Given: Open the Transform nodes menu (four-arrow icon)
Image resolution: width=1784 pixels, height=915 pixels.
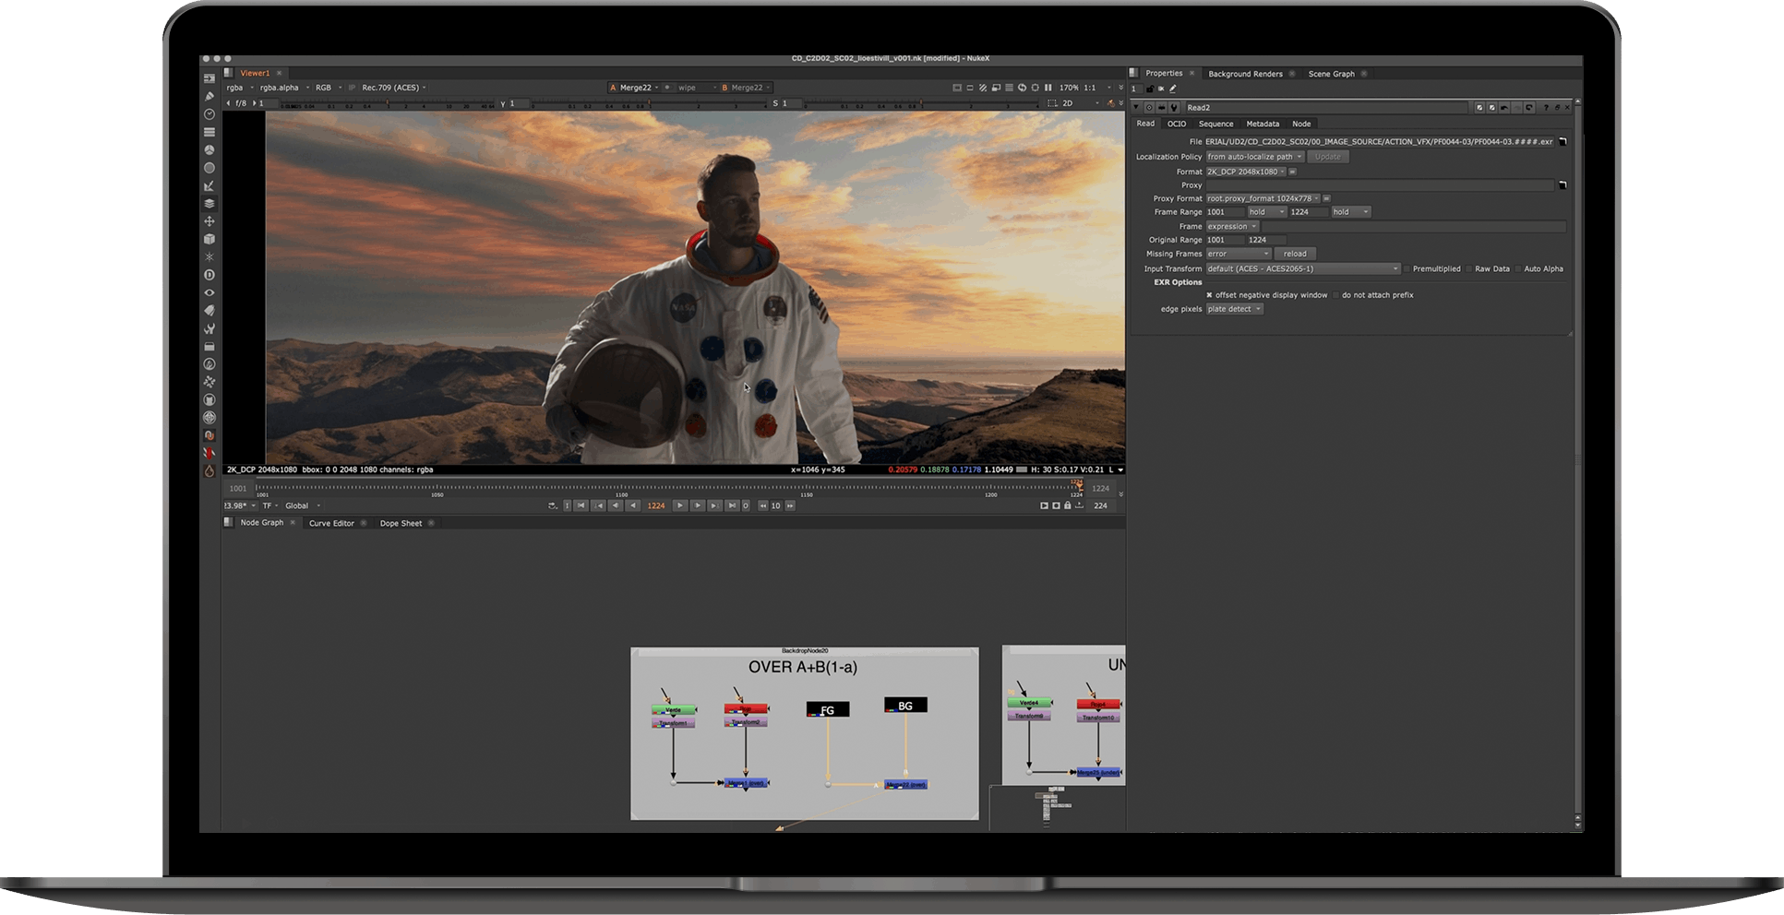Looking at the screenshot, I should [x=210, y=221].
